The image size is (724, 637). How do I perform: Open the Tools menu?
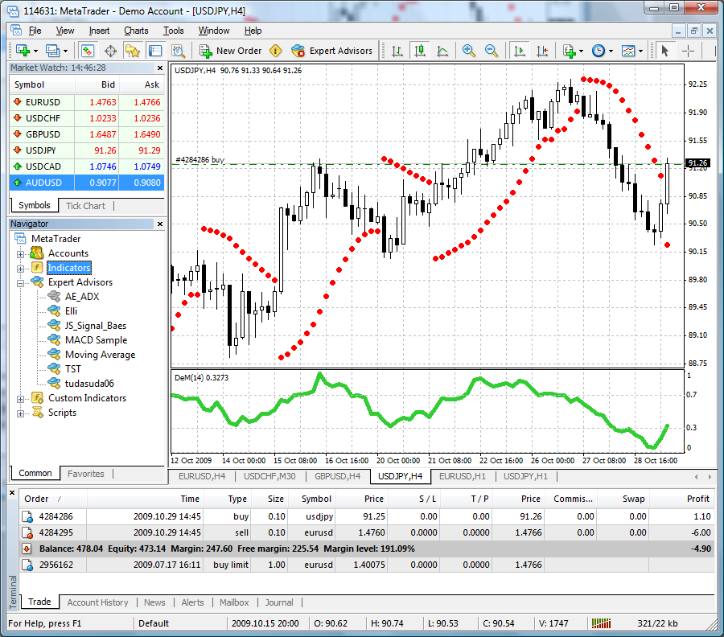click(174, 31)
